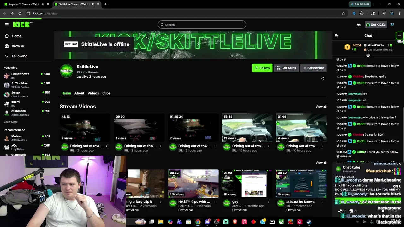Open the hamburger sidebar menu

7,25
